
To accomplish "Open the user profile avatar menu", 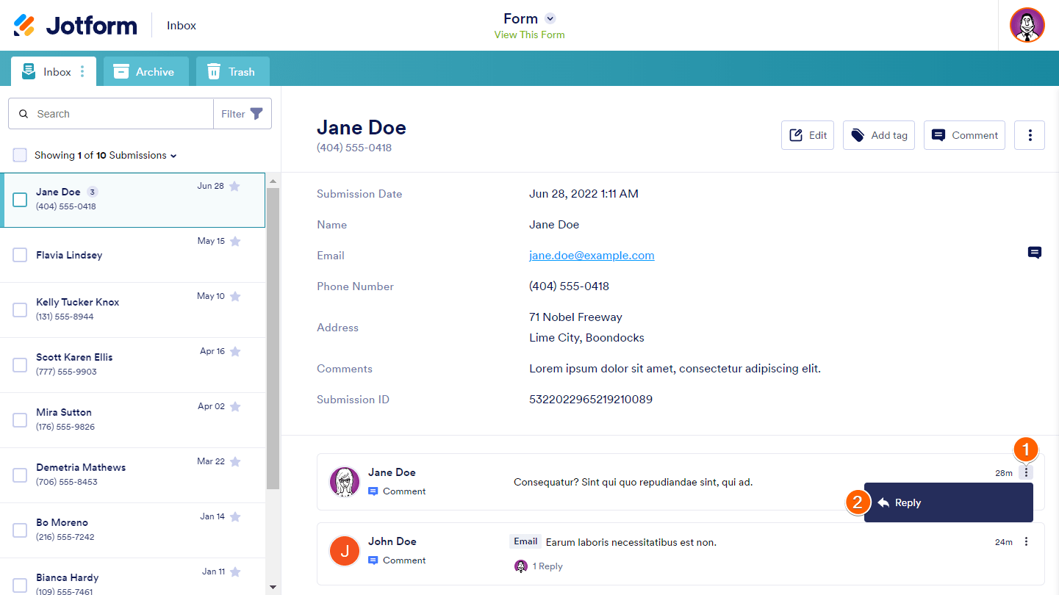I will (x=1027, y=26).
